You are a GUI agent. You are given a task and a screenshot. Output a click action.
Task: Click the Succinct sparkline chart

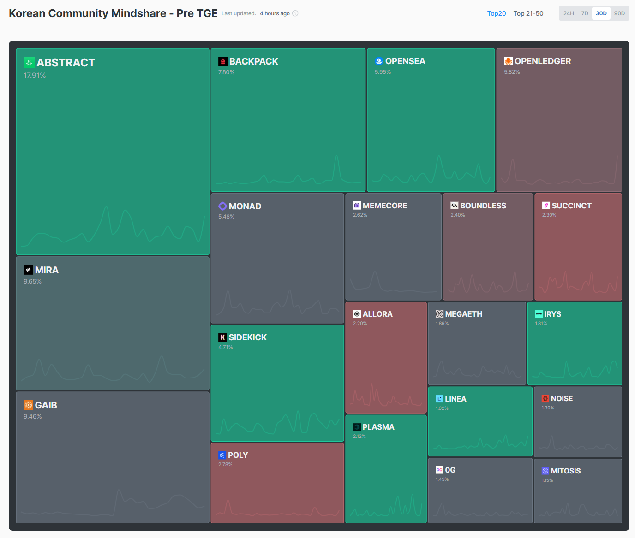(578, 282)
